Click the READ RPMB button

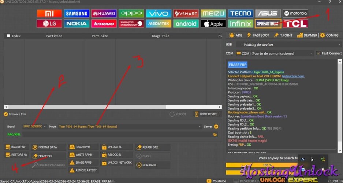[x=83, y=147]
